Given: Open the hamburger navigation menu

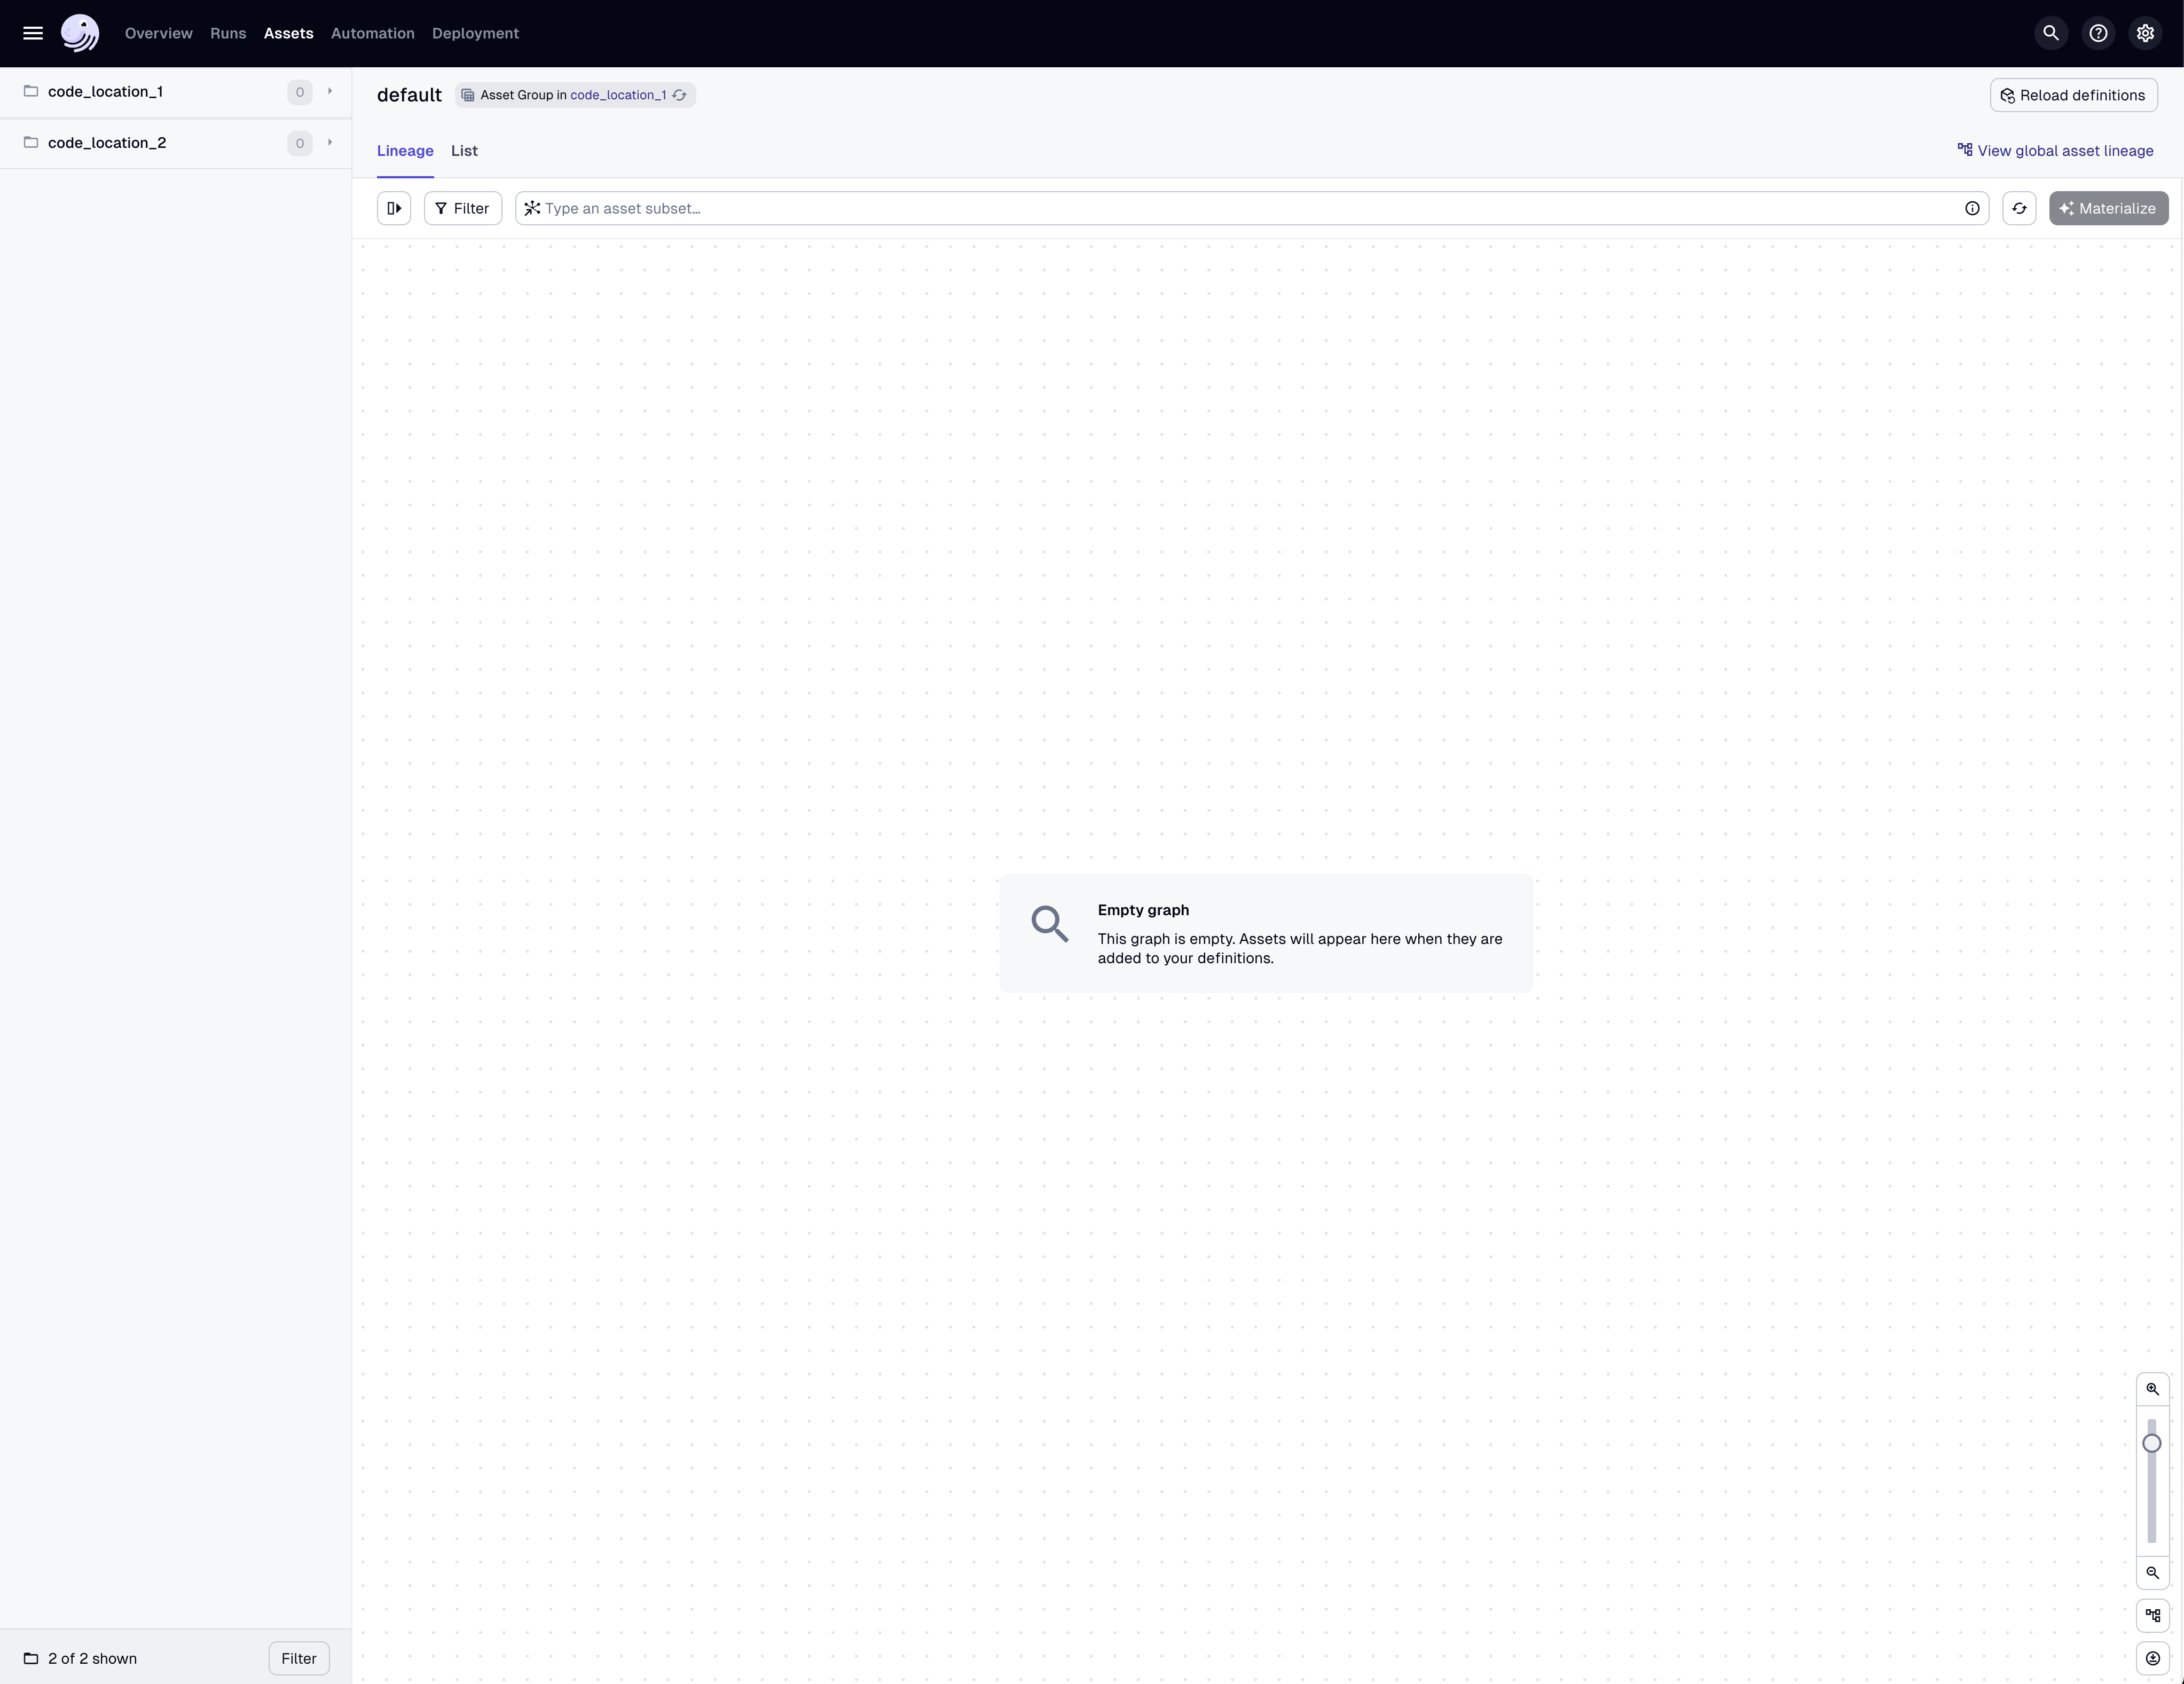Looking at the screenshot, I should click(33, 33).
